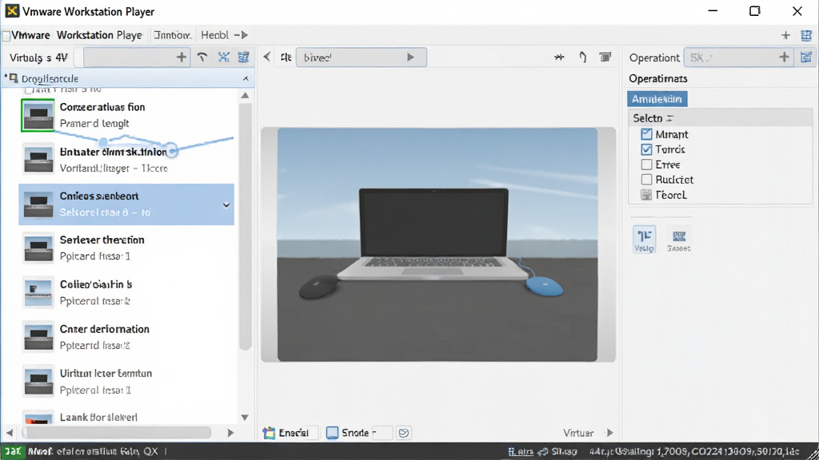Select the Bntuater item thumbnail
Image resolution: width=819 pixels, height=460 pixels.
click(38, 159)
